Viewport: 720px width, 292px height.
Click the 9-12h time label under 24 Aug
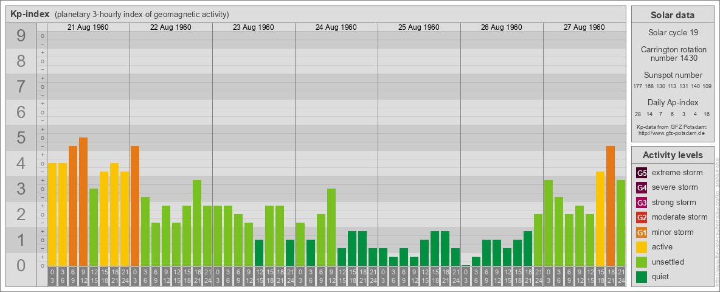(331, 276)
